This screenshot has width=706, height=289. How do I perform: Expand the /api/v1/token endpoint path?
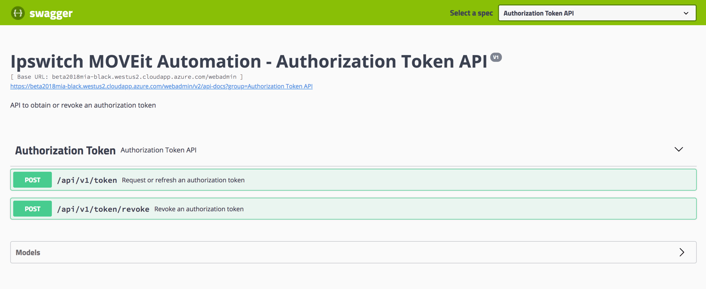tap(87, 180)
